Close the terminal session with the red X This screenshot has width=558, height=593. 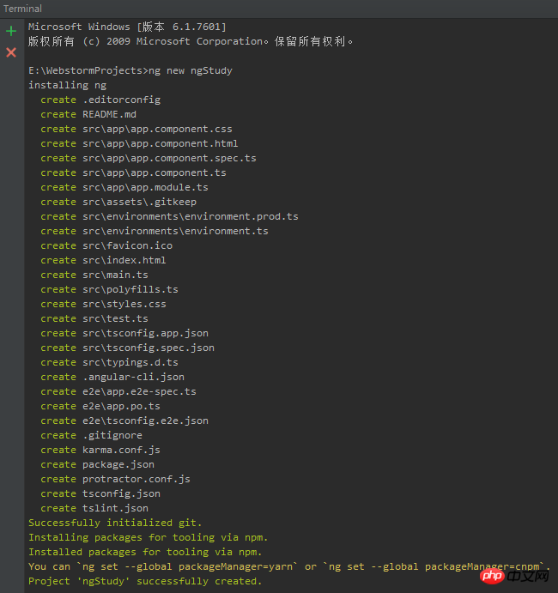(11, 52)
